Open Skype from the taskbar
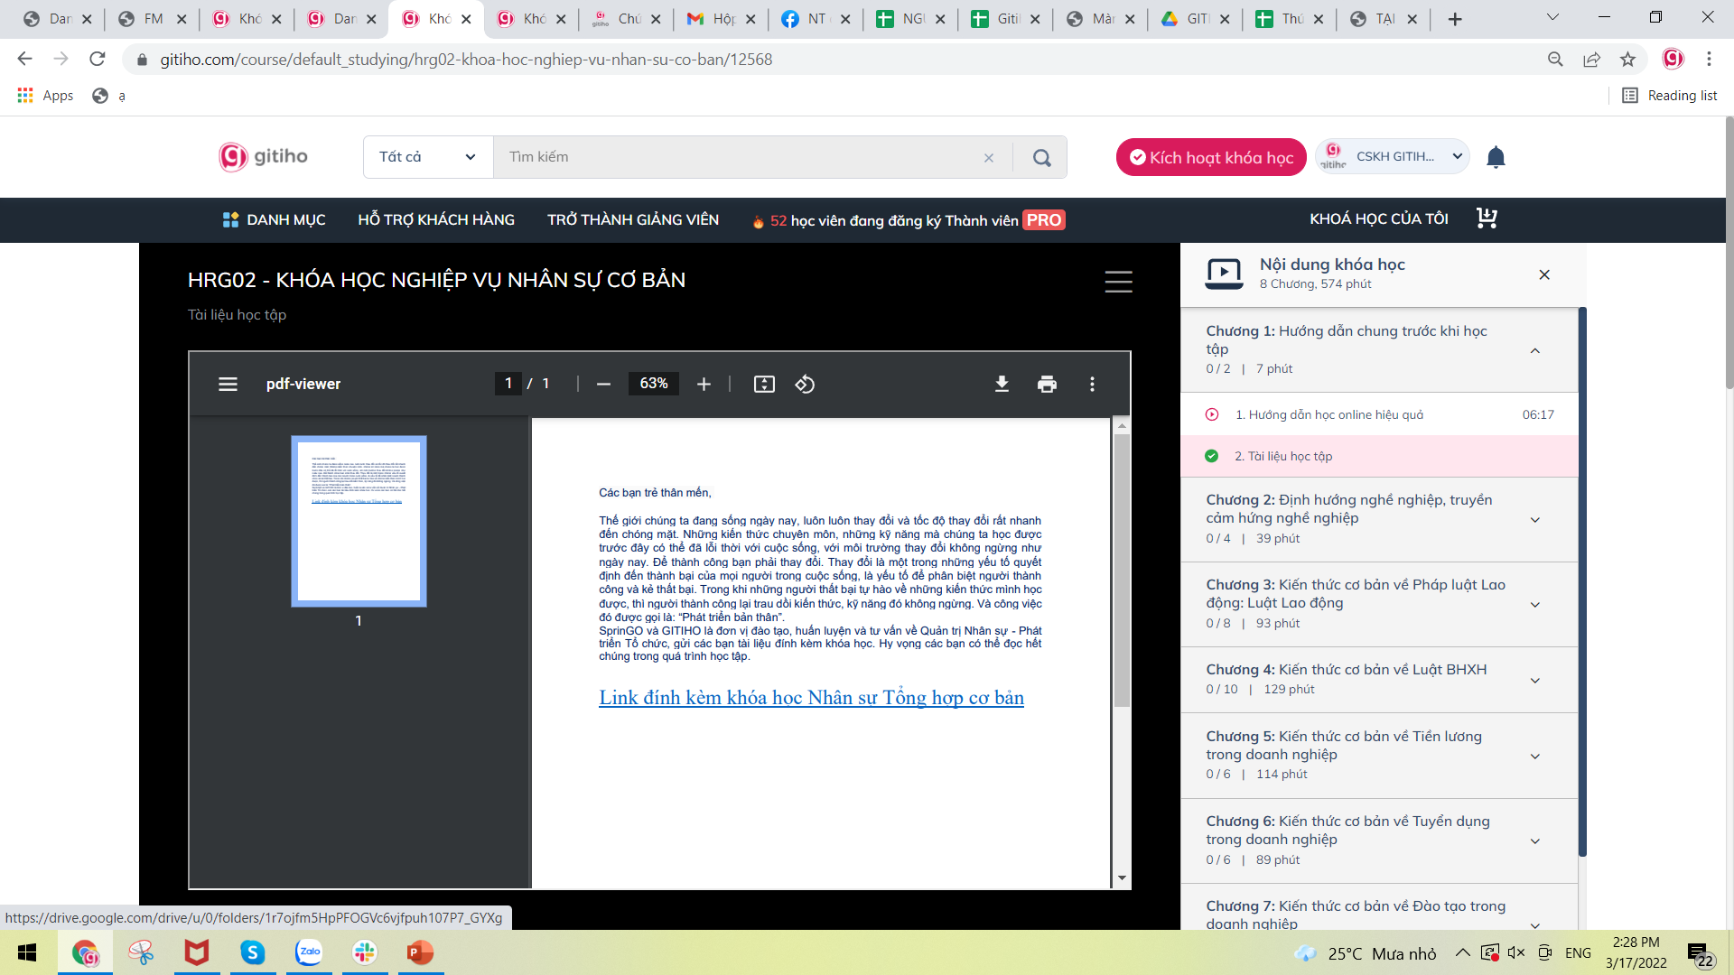This screenshot has width=1734, height=975. pyautogui.click(x=252, y=952)
